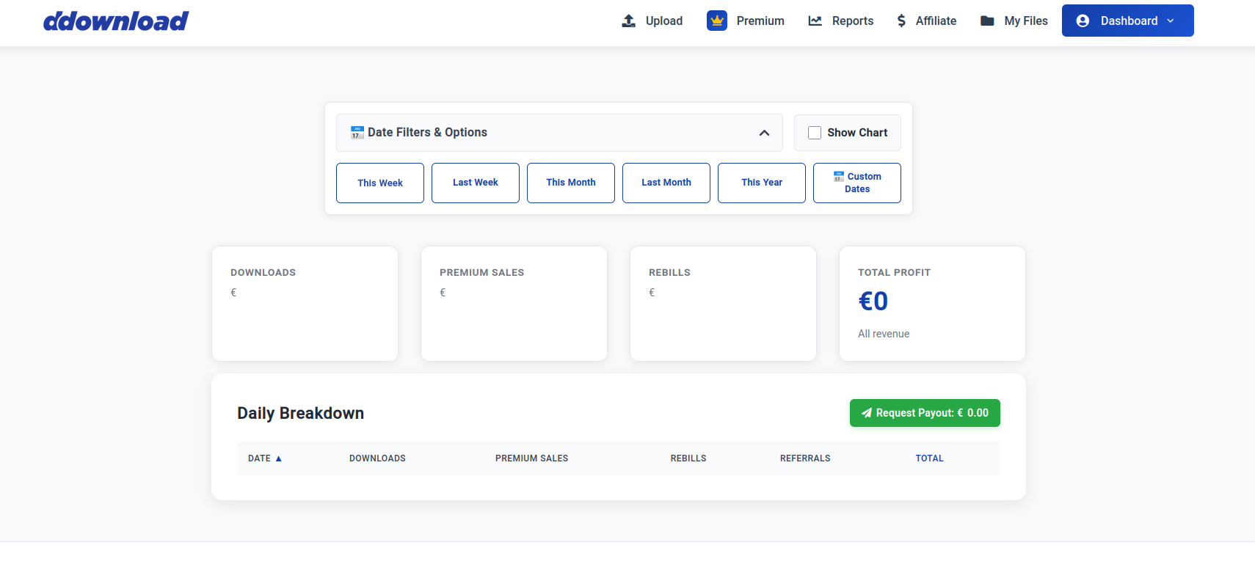Open the Reports menu item

coord(852,21)
